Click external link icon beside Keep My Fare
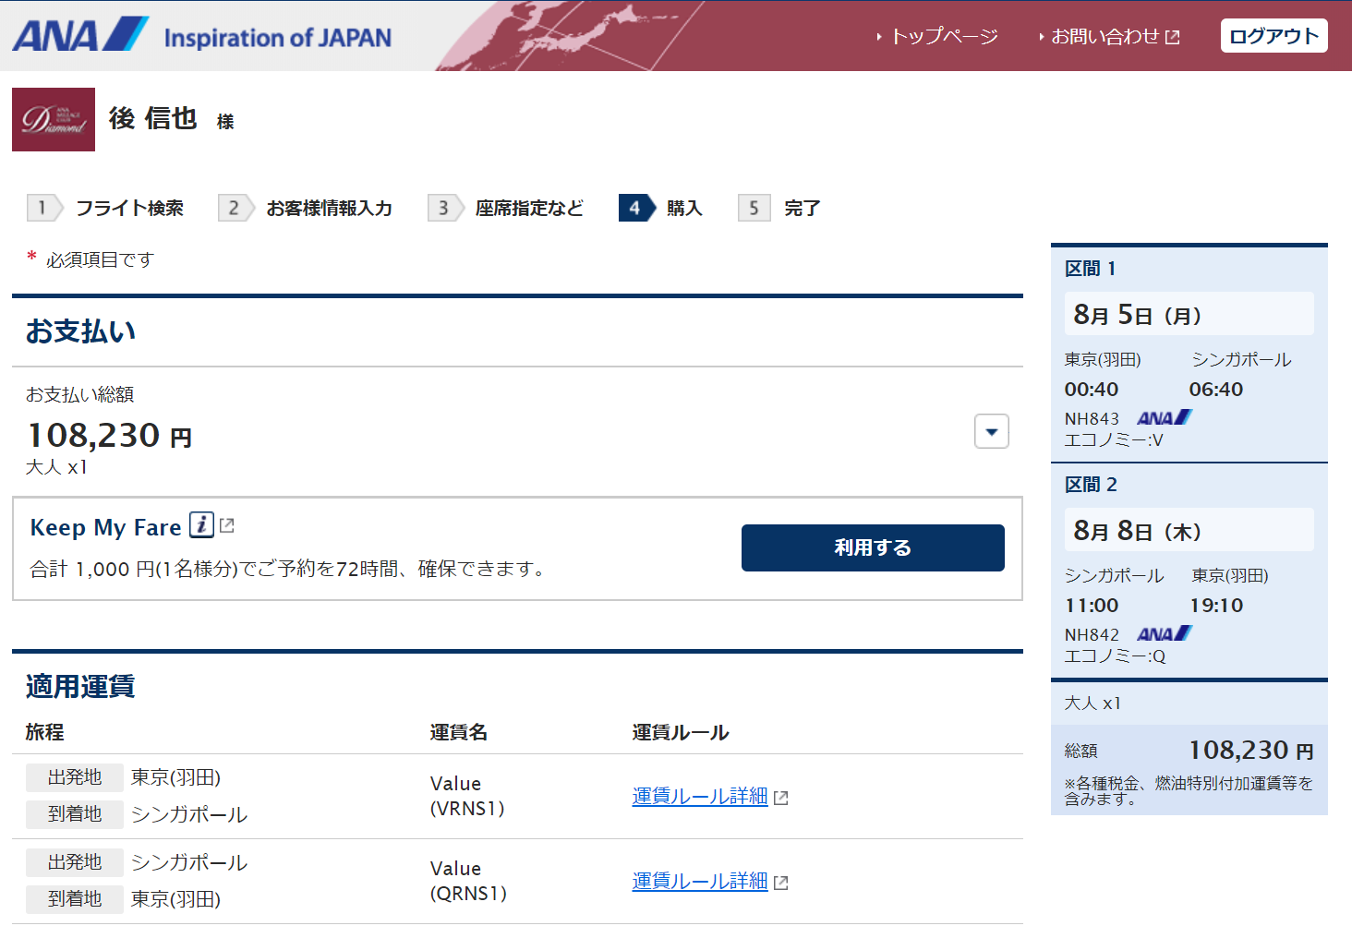This screenshot has height=926, width=1352. [227, 526]
